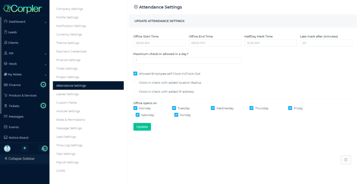
Task: Enable Clock-in check with added IP address
Action: coord(135,92)
